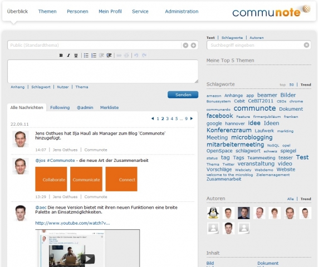This screenshot has height=267, width=318.
Task: Open the Administration menu
Action: pos(182,11)
